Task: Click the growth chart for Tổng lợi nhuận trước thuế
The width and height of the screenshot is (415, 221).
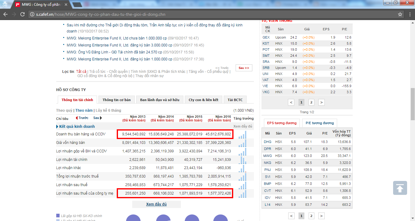Action: (243, 176)
